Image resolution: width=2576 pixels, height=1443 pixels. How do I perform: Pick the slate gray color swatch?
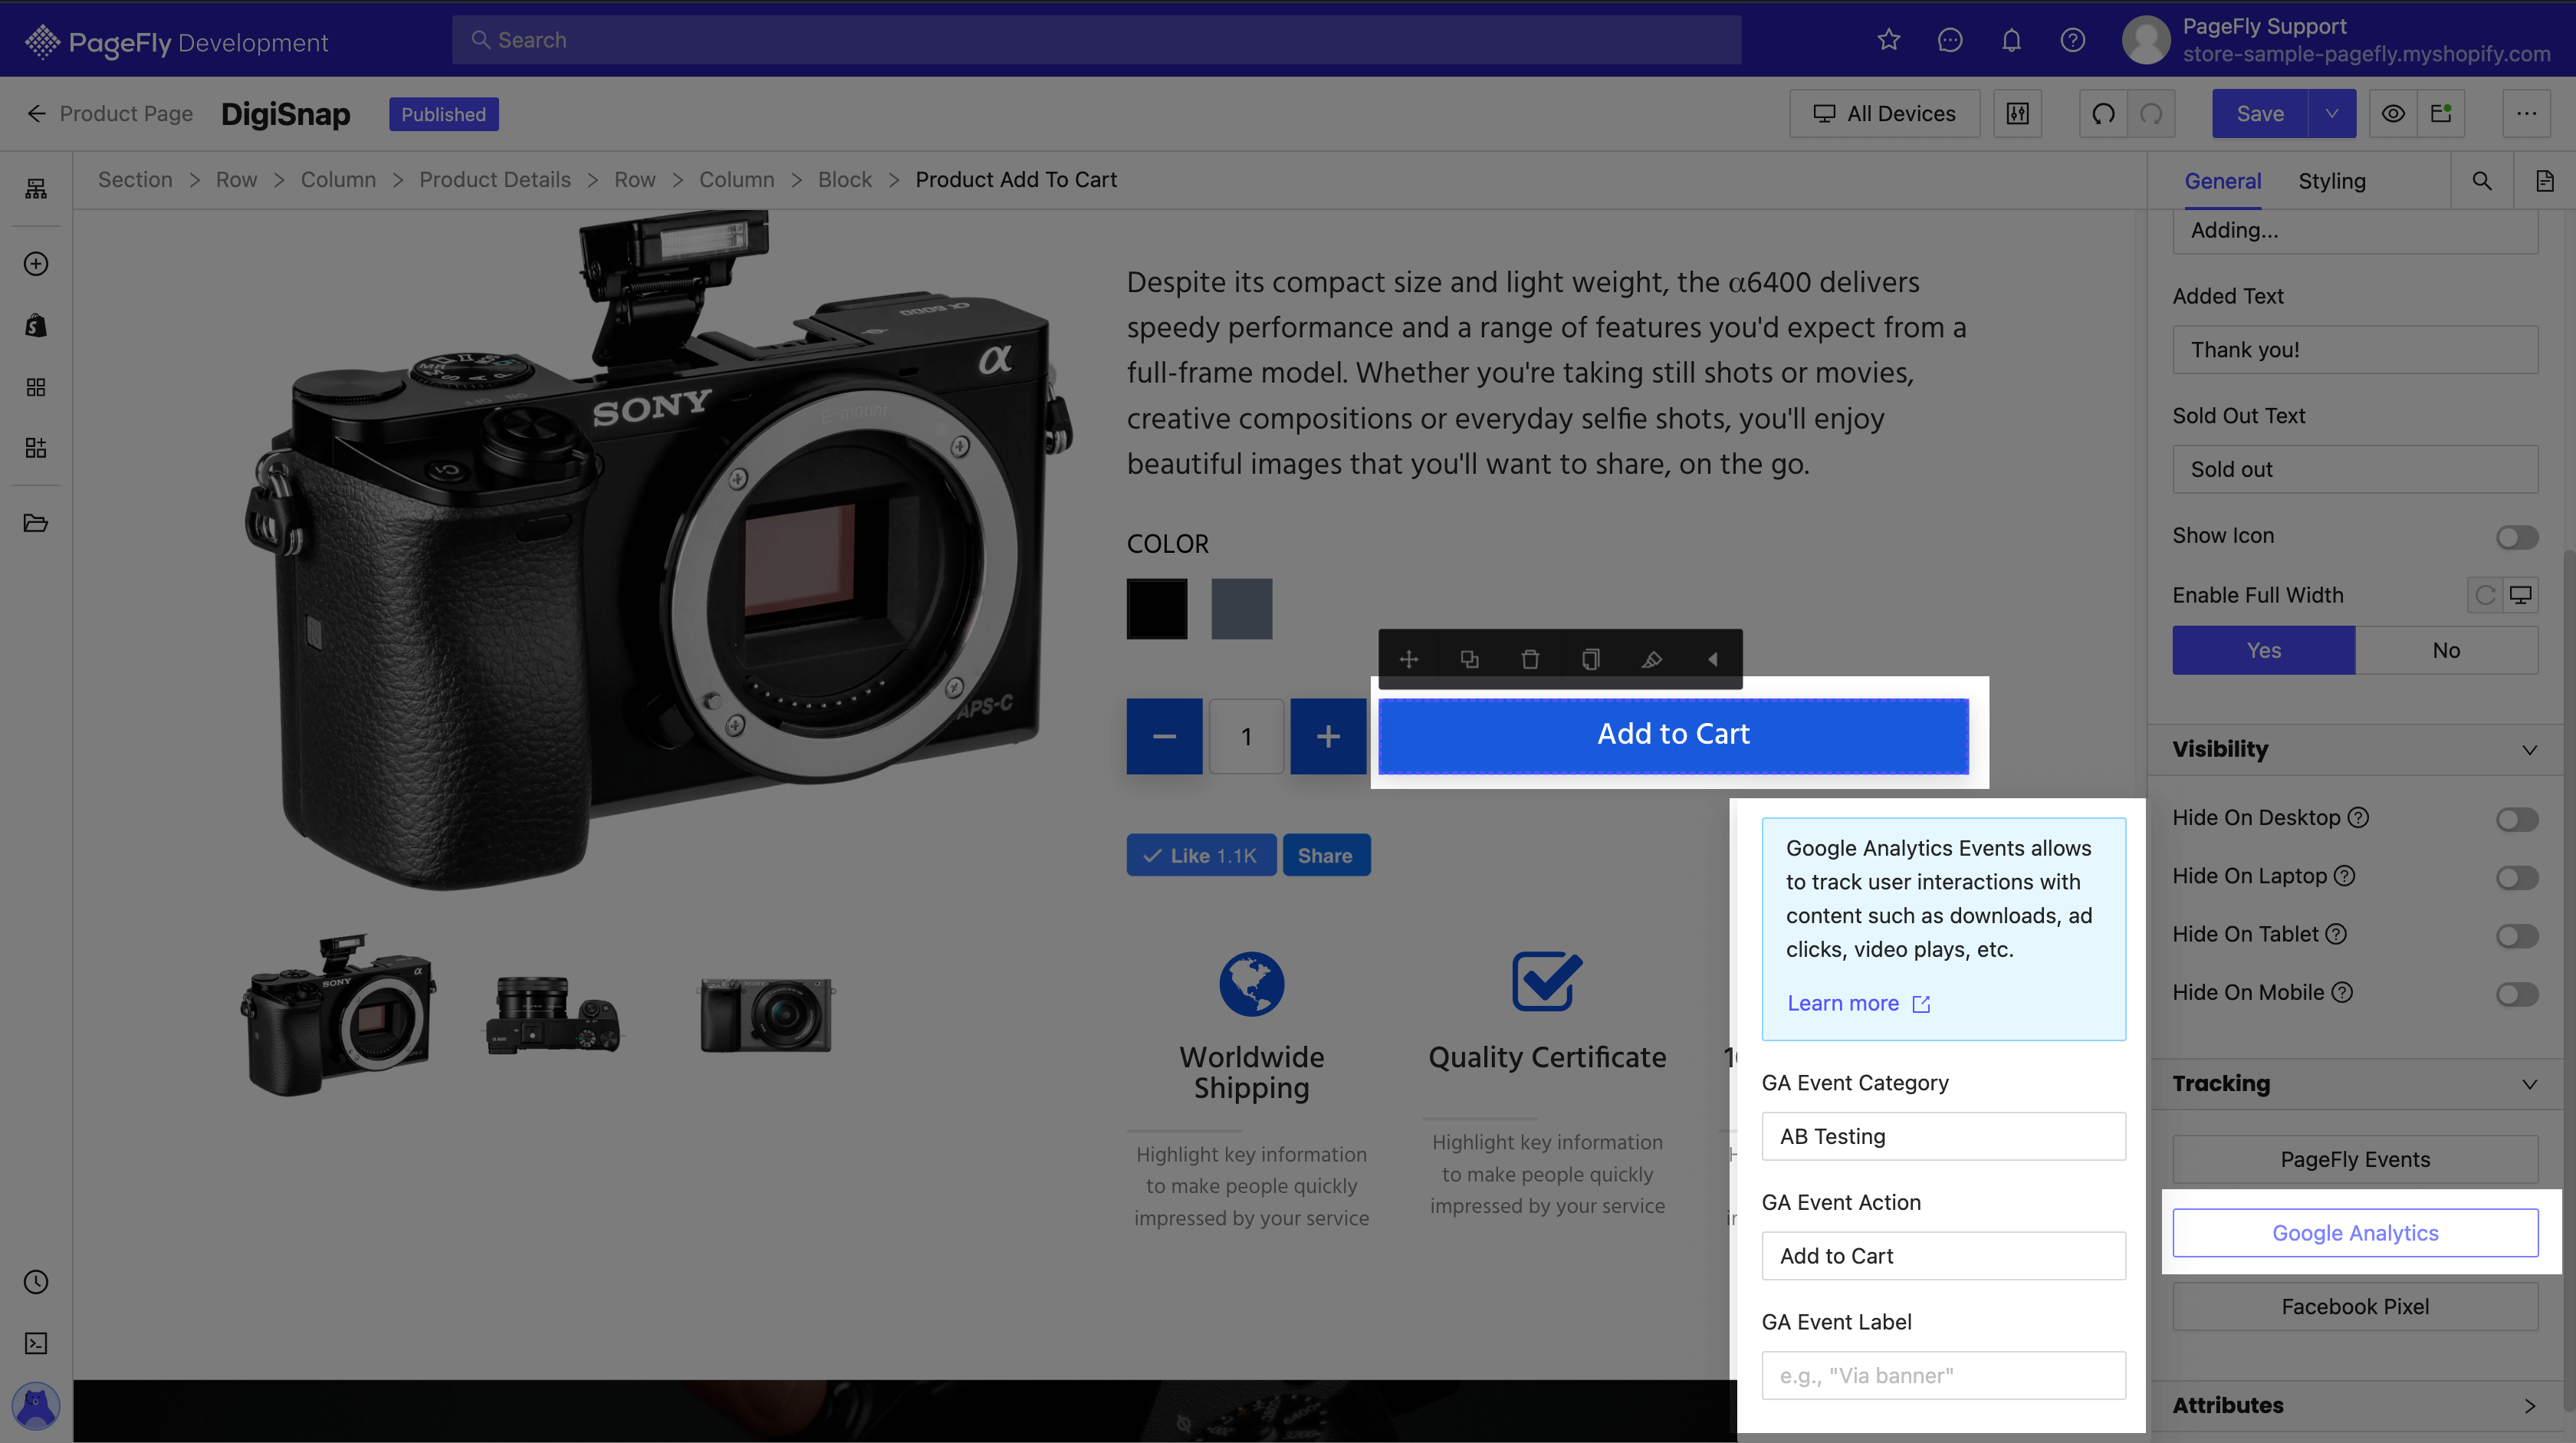pos(1242,608)
